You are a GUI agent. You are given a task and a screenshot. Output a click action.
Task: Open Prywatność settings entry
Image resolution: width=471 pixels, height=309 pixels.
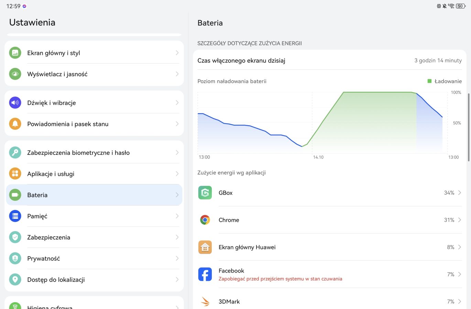[x=94, y=259]
